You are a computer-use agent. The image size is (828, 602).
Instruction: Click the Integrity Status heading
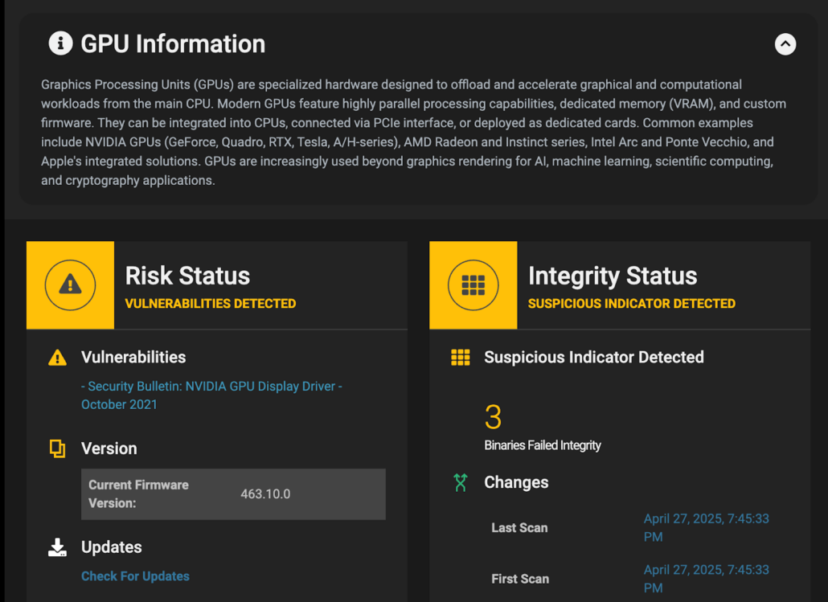(612, 276)
